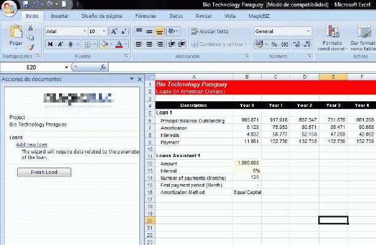Toggle underline (S) formatting
This screenshot has width=376, height=245.
[71, 44]
